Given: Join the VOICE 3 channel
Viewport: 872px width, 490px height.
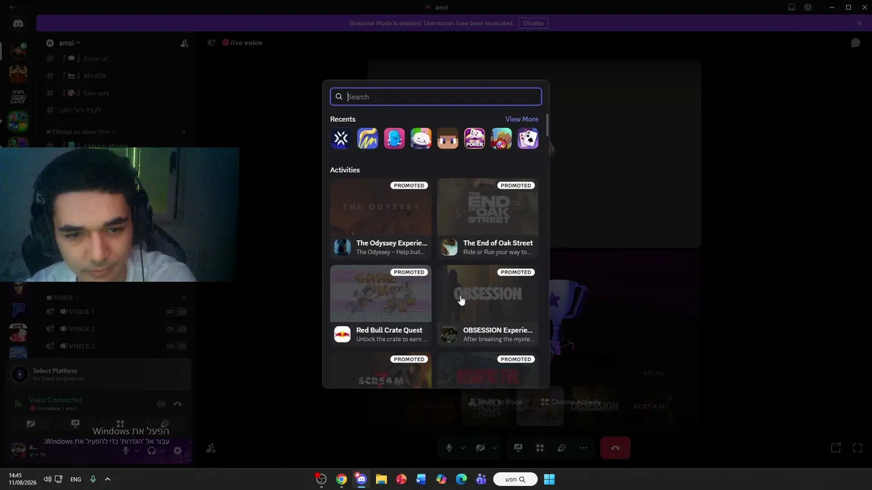Looking at the screenshot, I should 114,346.
